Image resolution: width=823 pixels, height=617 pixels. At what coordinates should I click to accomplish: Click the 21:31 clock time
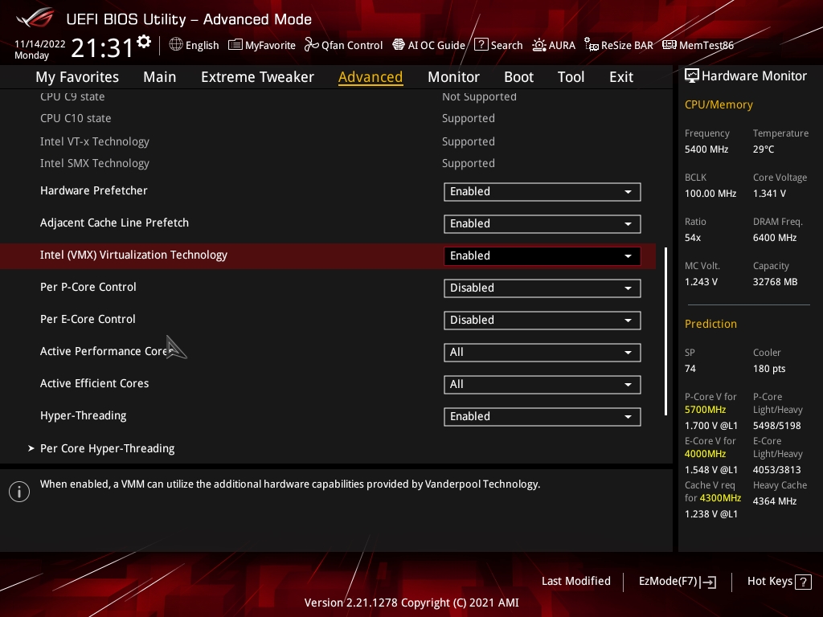pos(102,48)
